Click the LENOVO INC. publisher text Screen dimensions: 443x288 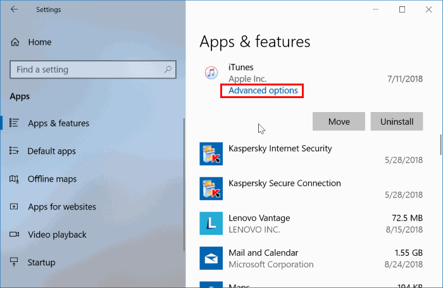[x=254, y=230]
